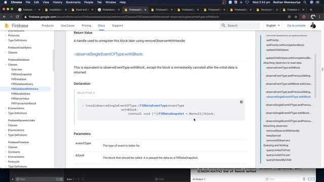Select FIRMutableData in left sidebar
This screenshot has width=324, height=182.
pos(21,94)
